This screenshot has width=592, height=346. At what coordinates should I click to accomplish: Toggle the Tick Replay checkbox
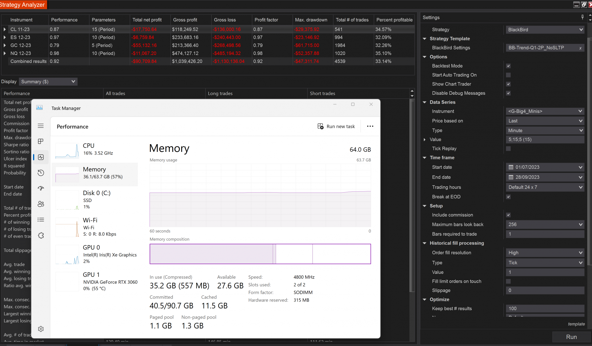click(x=508, y=149)
